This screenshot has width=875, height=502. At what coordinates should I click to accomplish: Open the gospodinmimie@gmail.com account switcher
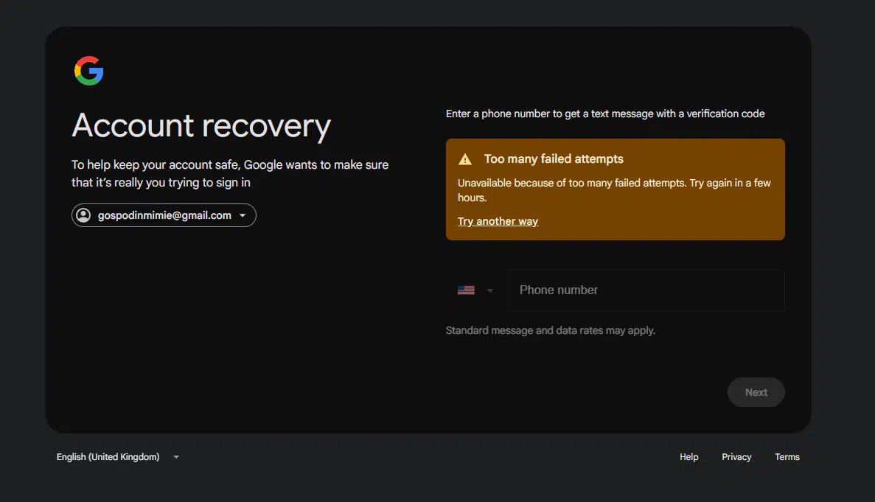tap(164, 215)
